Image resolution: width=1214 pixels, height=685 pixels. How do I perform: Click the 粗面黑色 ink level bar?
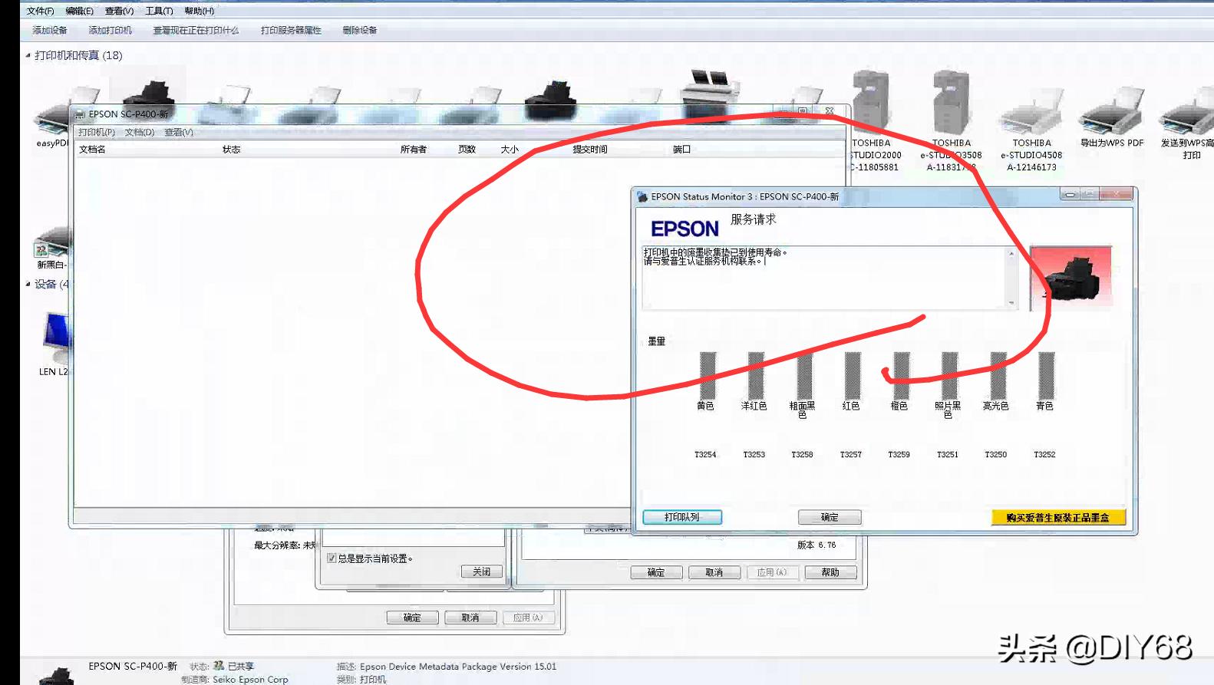pos(804,376)
